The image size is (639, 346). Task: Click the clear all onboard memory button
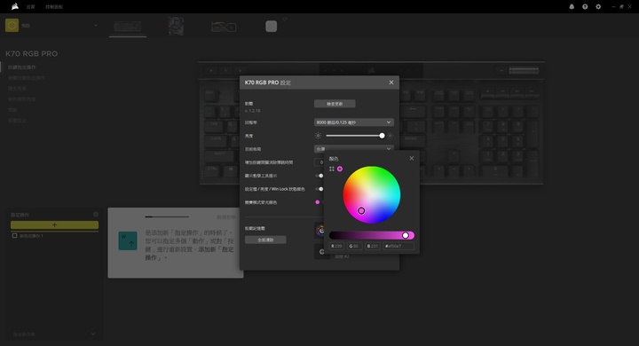[x=265, y=240]
